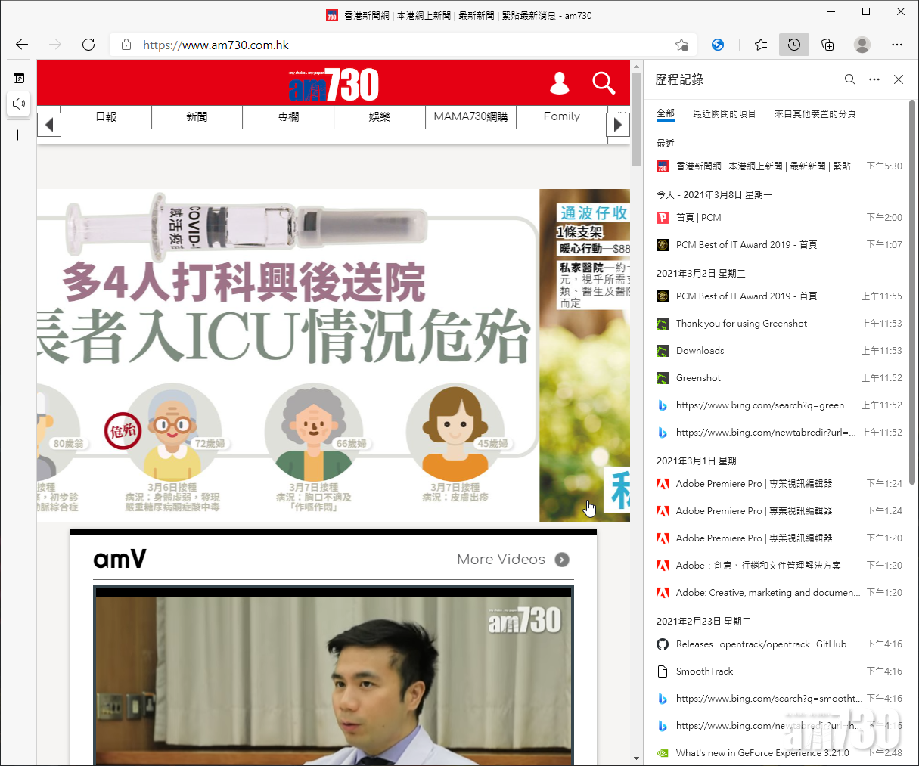Go back using the browser back arrow
Screen dimensions: 919x766
coord(22,45)
